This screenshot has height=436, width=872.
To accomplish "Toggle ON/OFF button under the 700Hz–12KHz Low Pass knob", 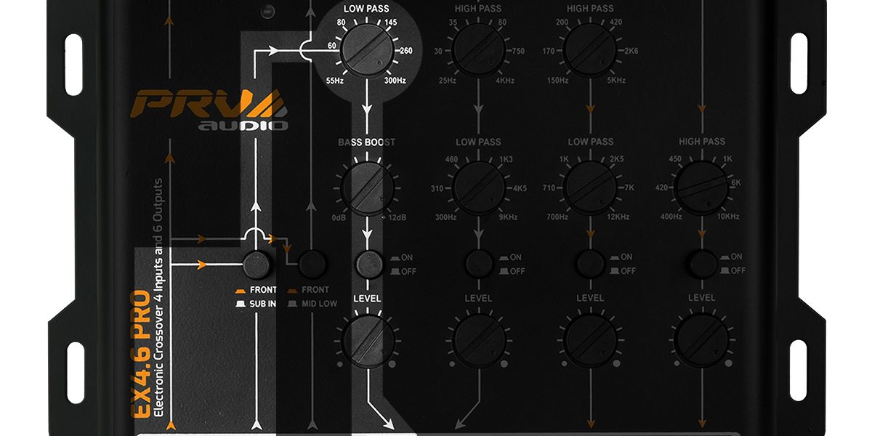I will (x=589, y=263).
